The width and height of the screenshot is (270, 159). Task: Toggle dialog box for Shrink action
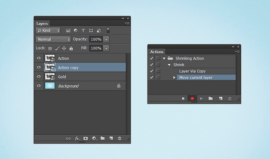[158, 65]
